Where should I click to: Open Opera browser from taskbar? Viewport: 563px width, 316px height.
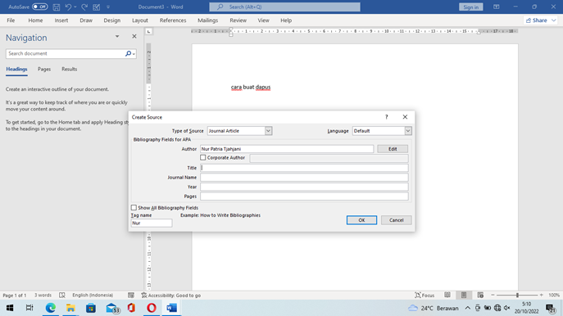pyautogui.click(x=152, y=308)
